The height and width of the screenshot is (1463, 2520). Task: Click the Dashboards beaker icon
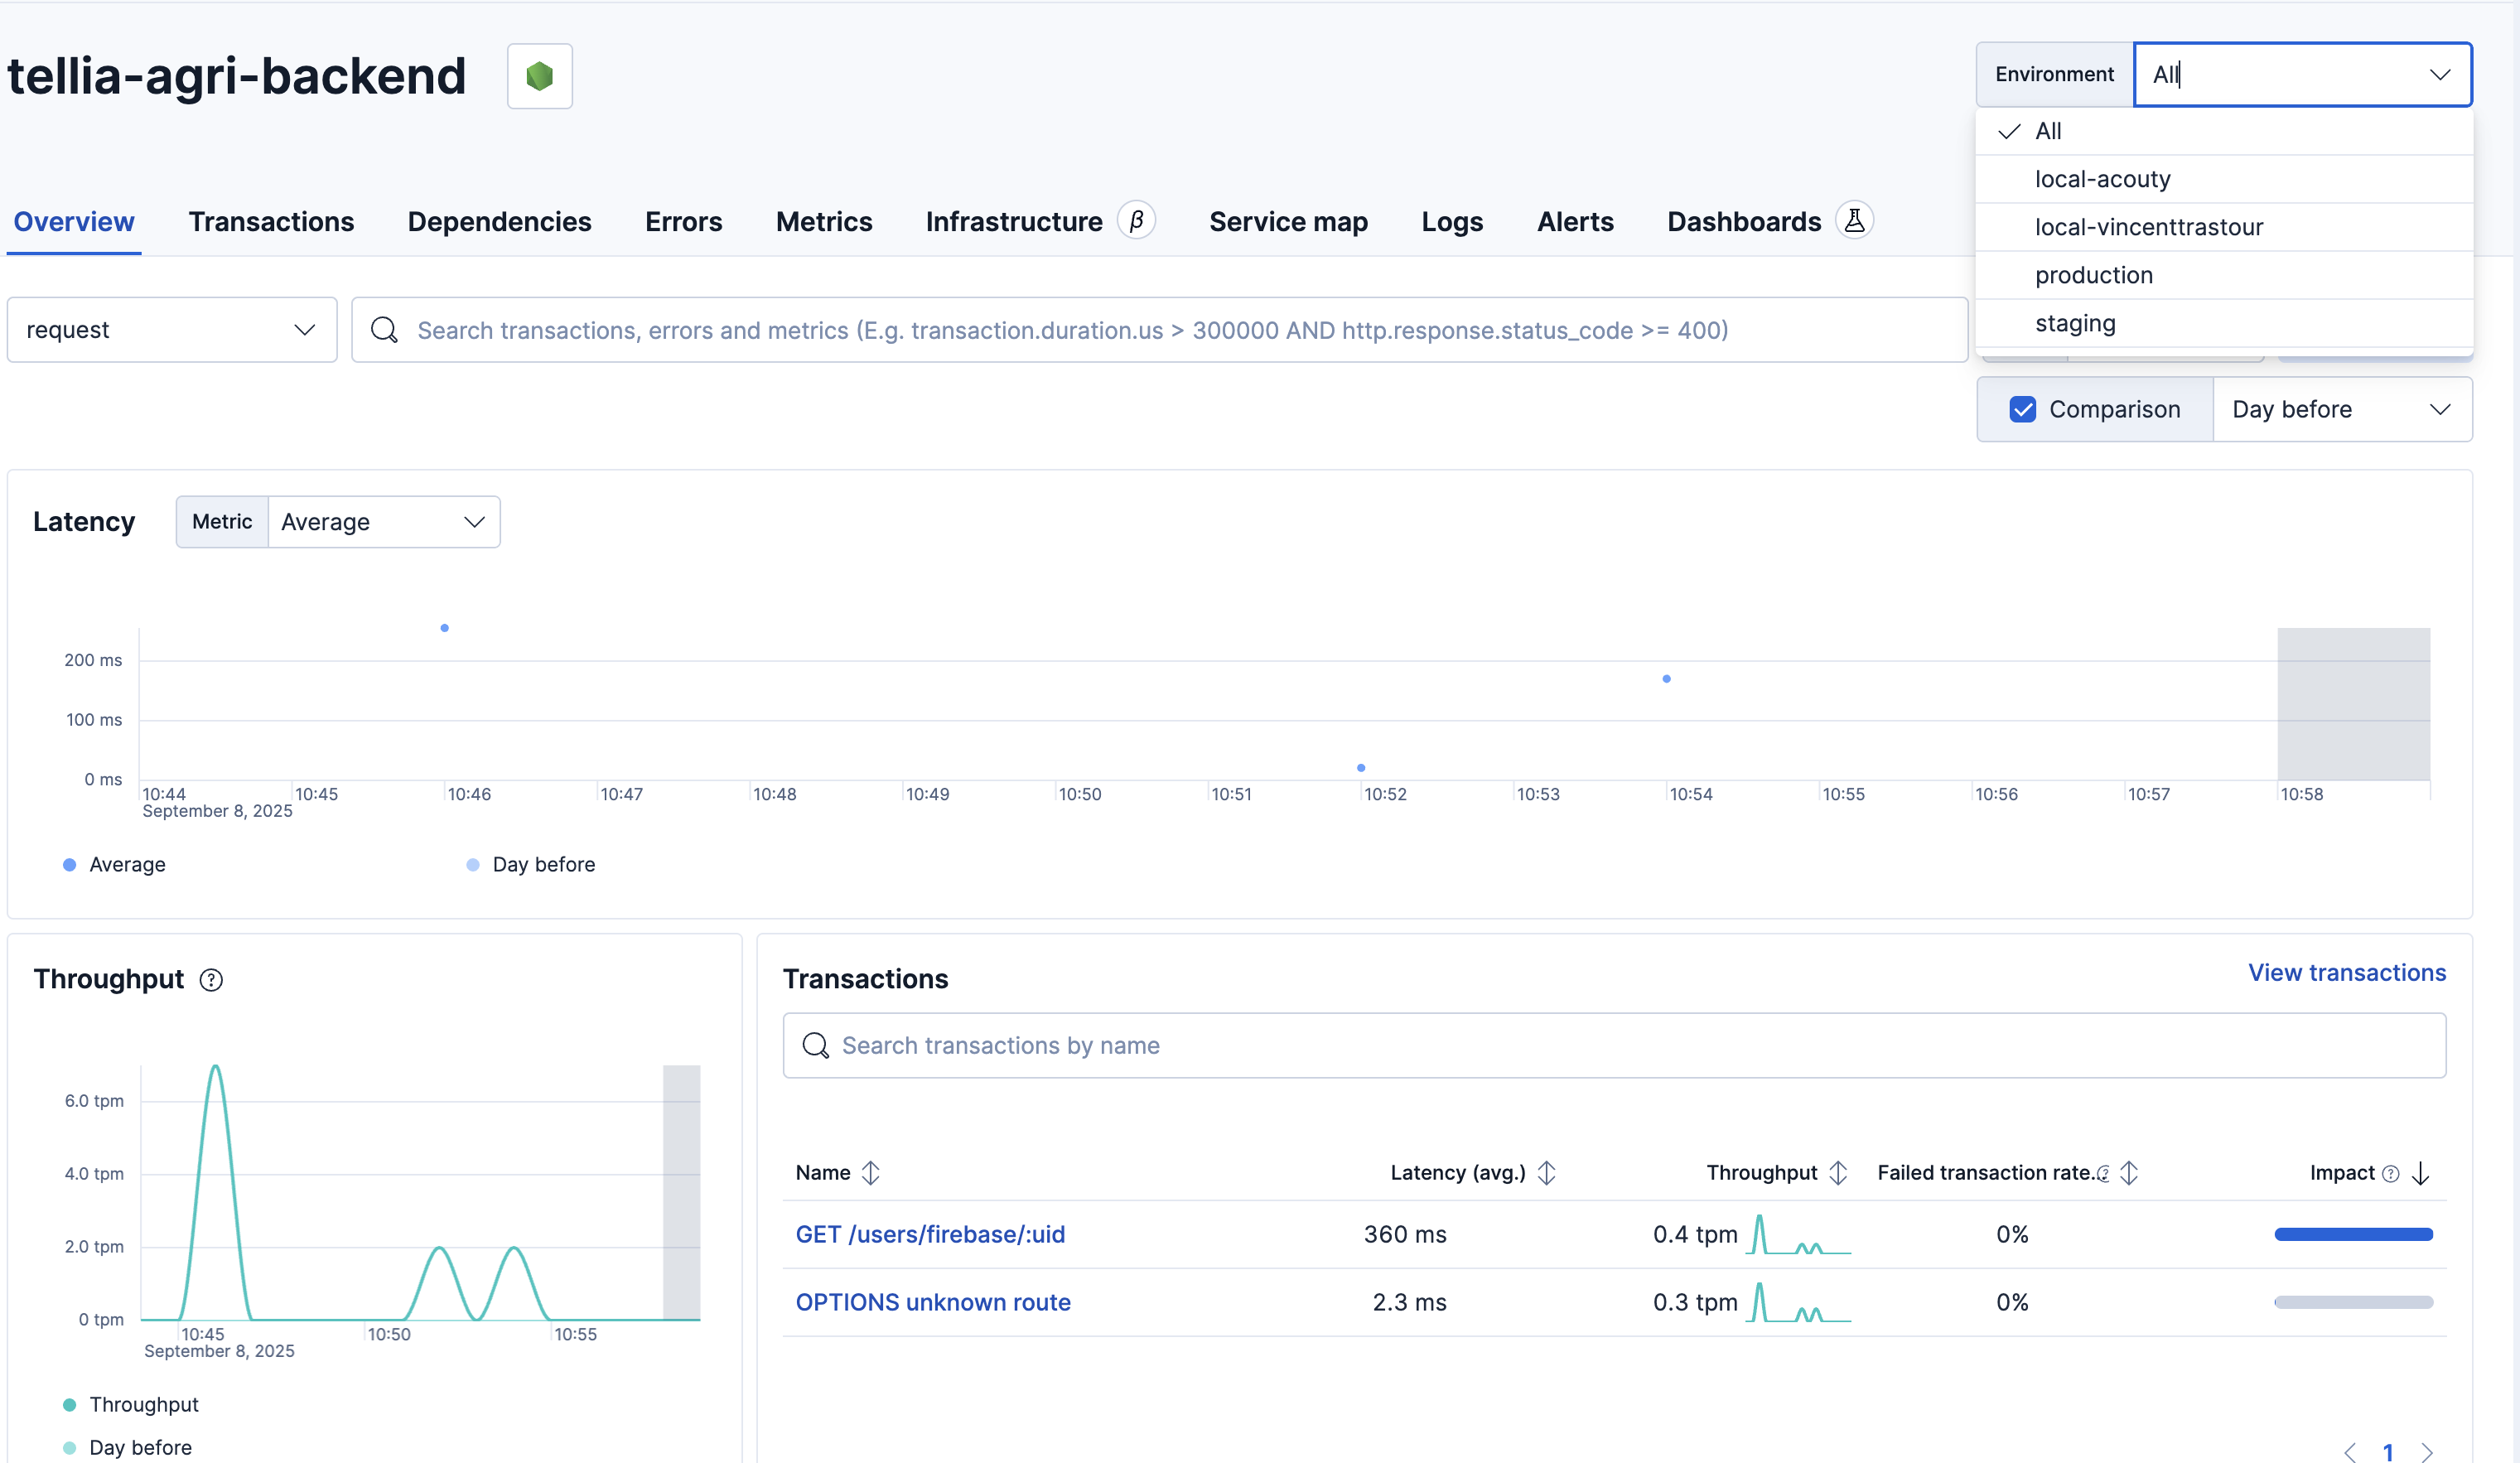[x=1853, y=220]
